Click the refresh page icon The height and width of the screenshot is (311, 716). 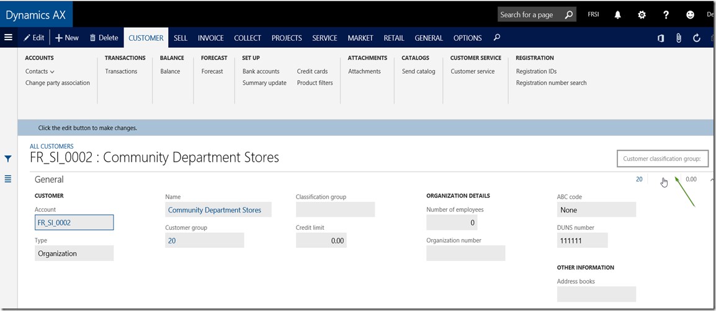point(697,38)
